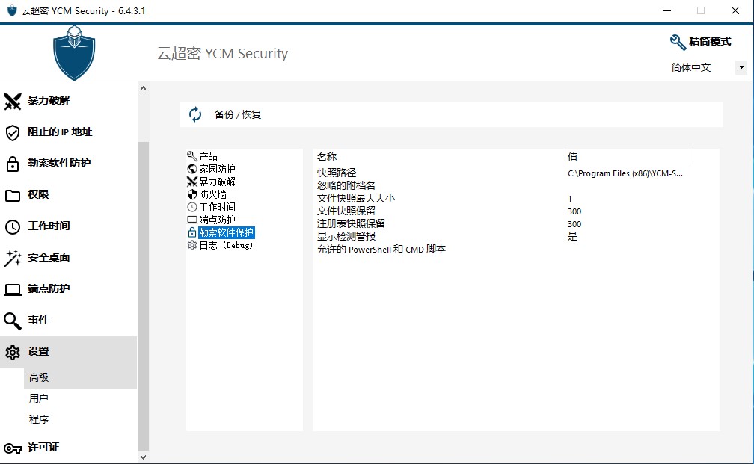The image size is (754, 464).
Task: Click the wrench icon of 产品 tree node
Action: pyautogui.click(x=191, y=156)
